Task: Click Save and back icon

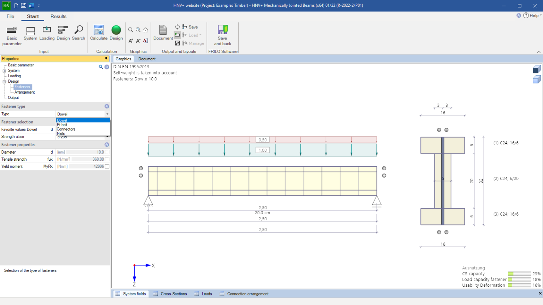Action: 222,35
